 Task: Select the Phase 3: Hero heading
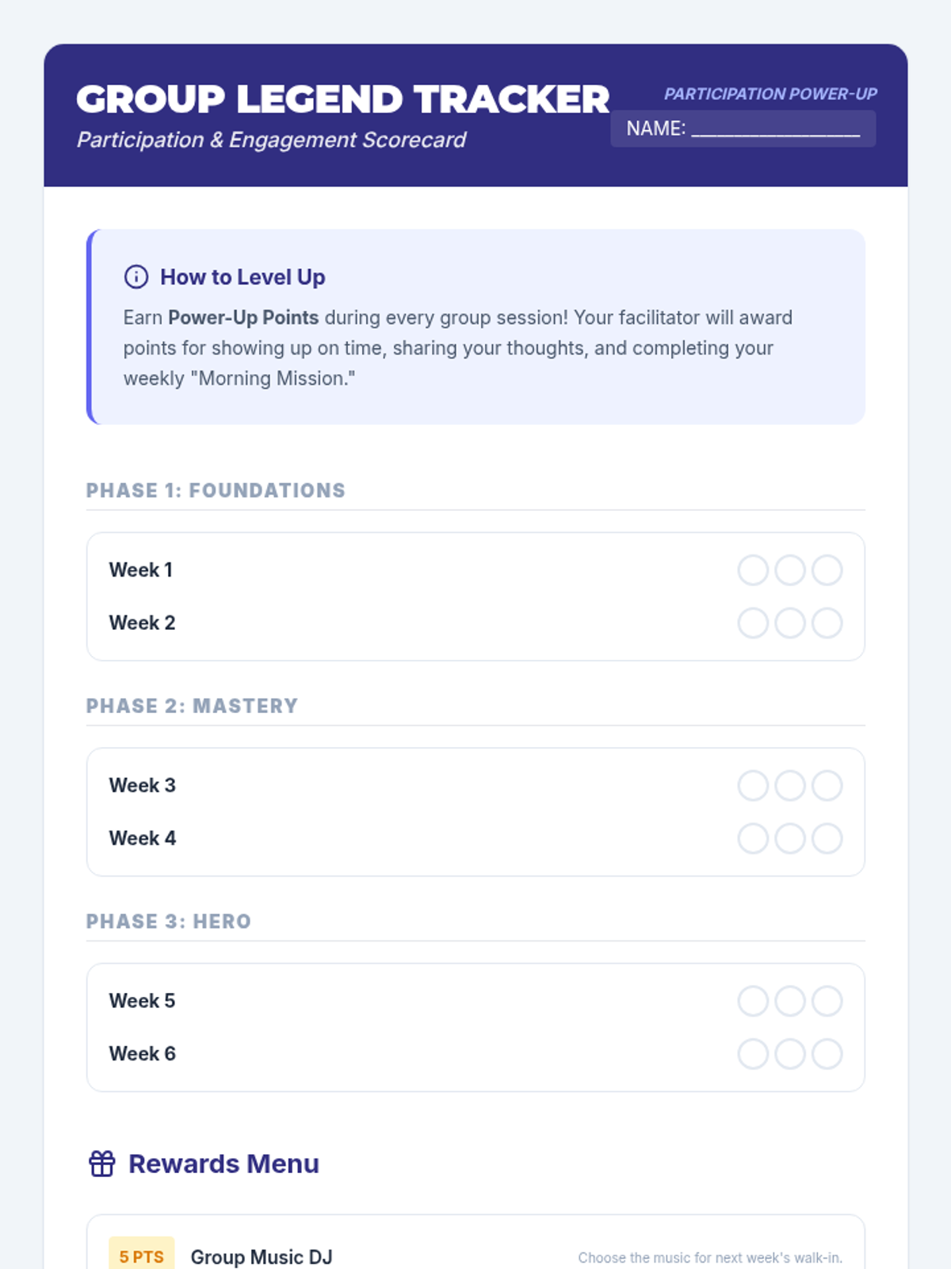tap(168, 922)
